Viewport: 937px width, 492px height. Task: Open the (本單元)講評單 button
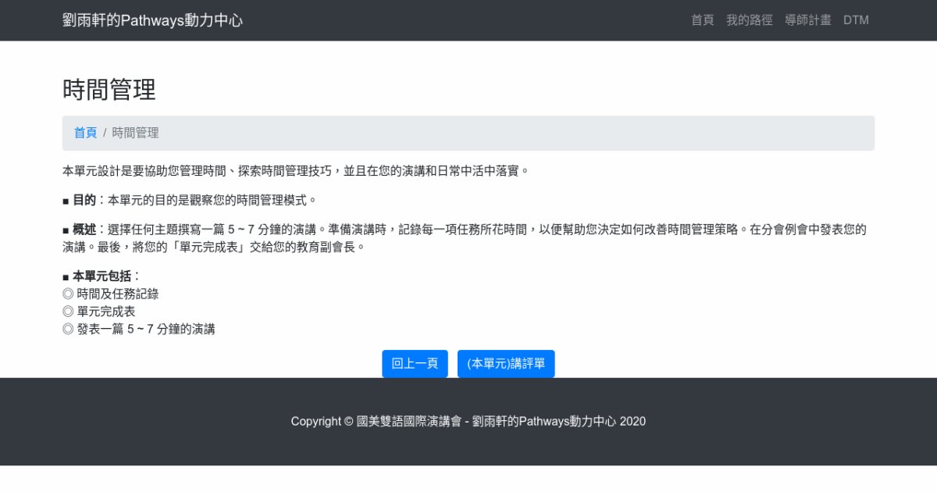coord(505,364)
